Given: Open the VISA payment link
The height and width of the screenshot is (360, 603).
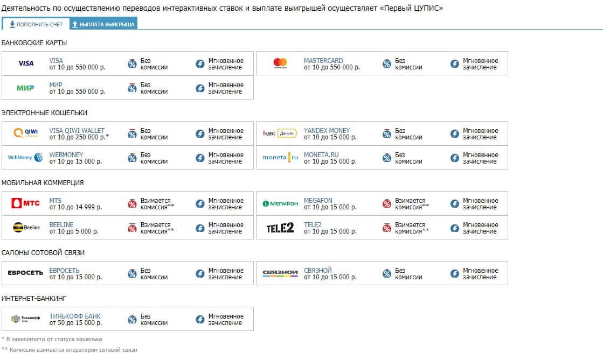Looking at the screenshot, I should tap(56, 60).
